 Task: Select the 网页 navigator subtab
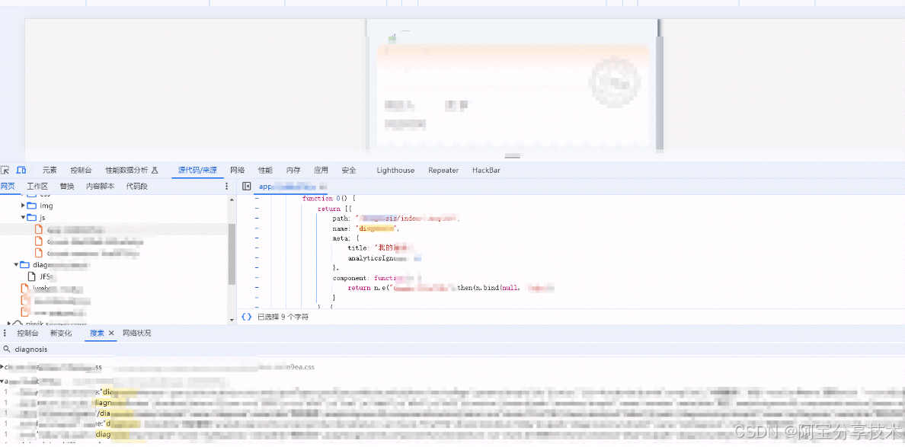pyautogui.click(x=7, y=187)
